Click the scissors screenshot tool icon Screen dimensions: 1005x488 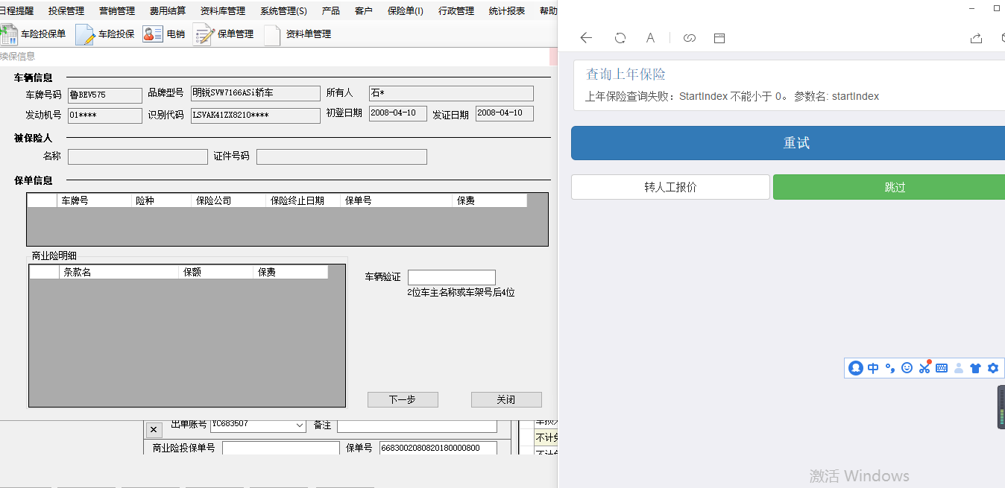click(924, 367)
